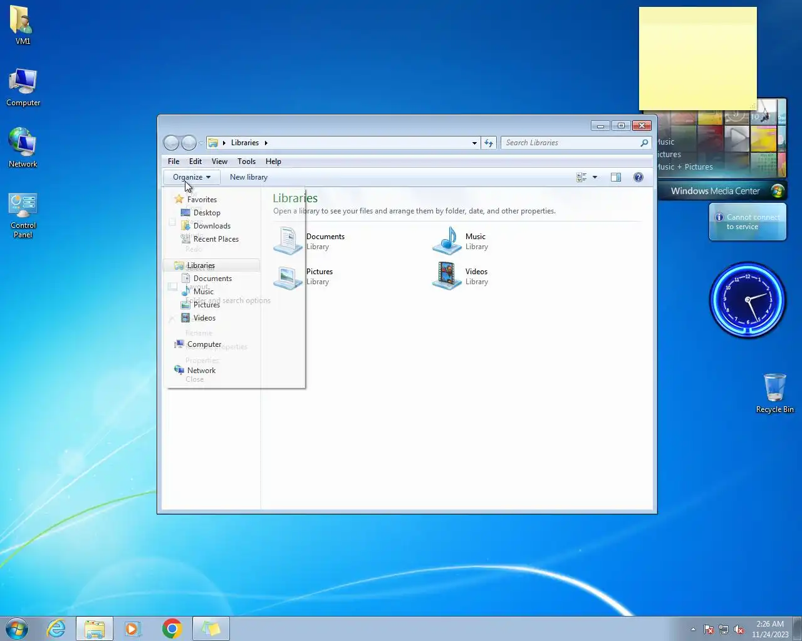This screenshot has width=802, height=641.
Task: Click Windows Explorer taskbar button
Action: pyautogui.click(x=95, y=628)
